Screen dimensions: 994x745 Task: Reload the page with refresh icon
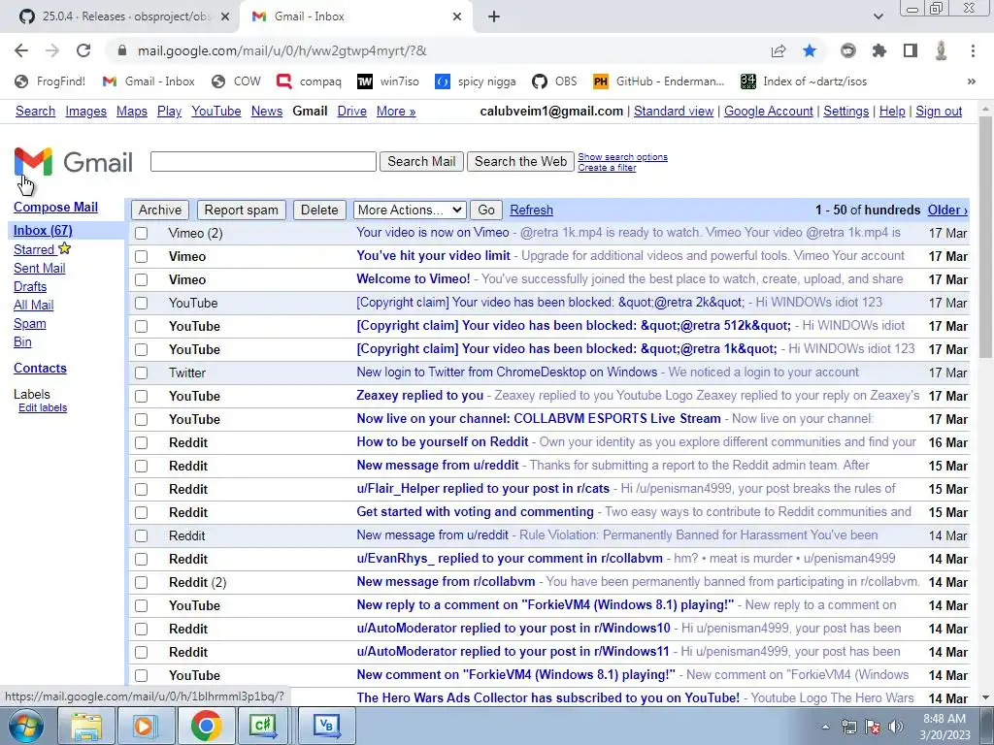[x=83, y=50]
